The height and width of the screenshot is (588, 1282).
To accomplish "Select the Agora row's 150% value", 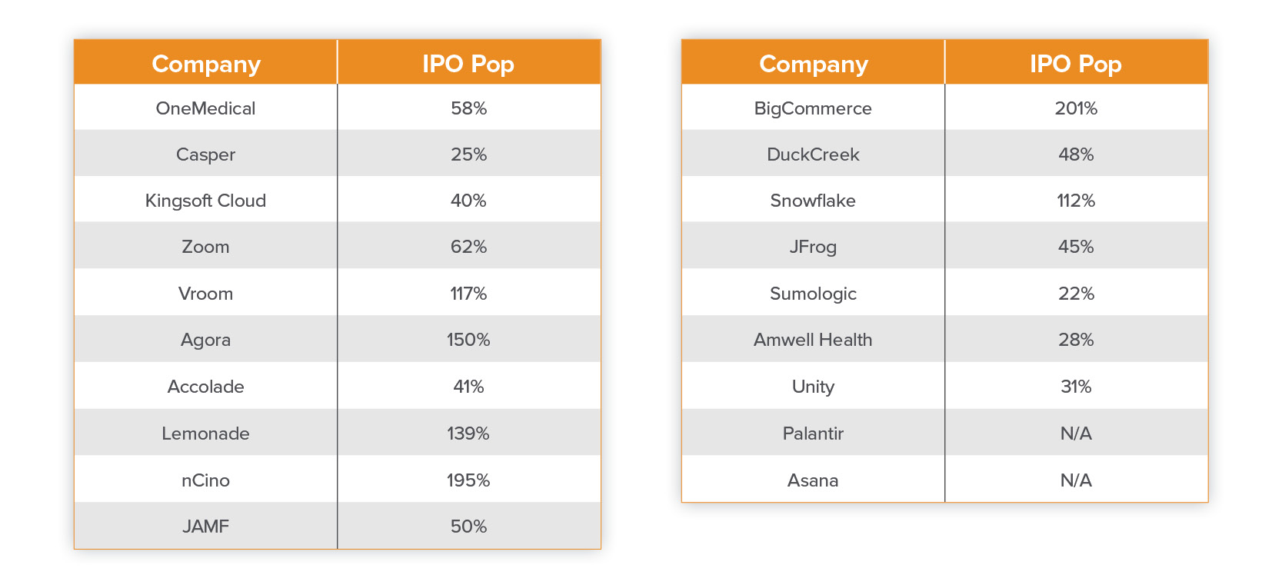I will point(468,340).
